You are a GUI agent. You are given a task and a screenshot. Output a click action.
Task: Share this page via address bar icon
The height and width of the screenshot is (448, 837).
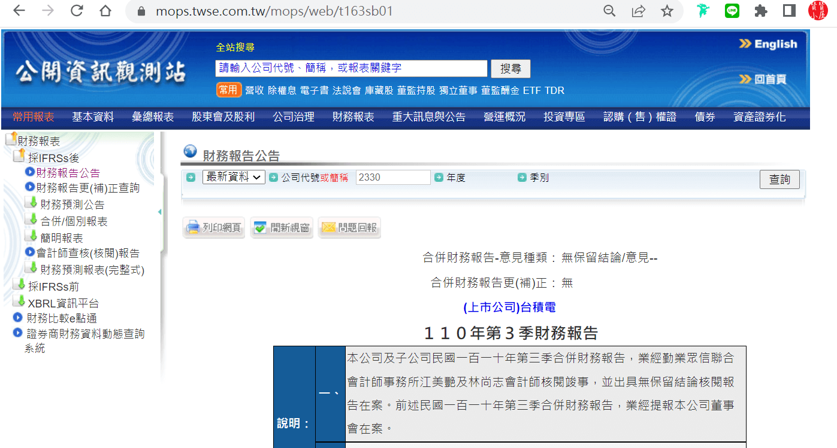[x=638, y=11]
